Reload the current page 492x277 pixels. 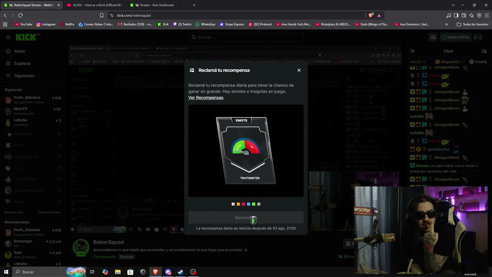click(x=20, y=15)
